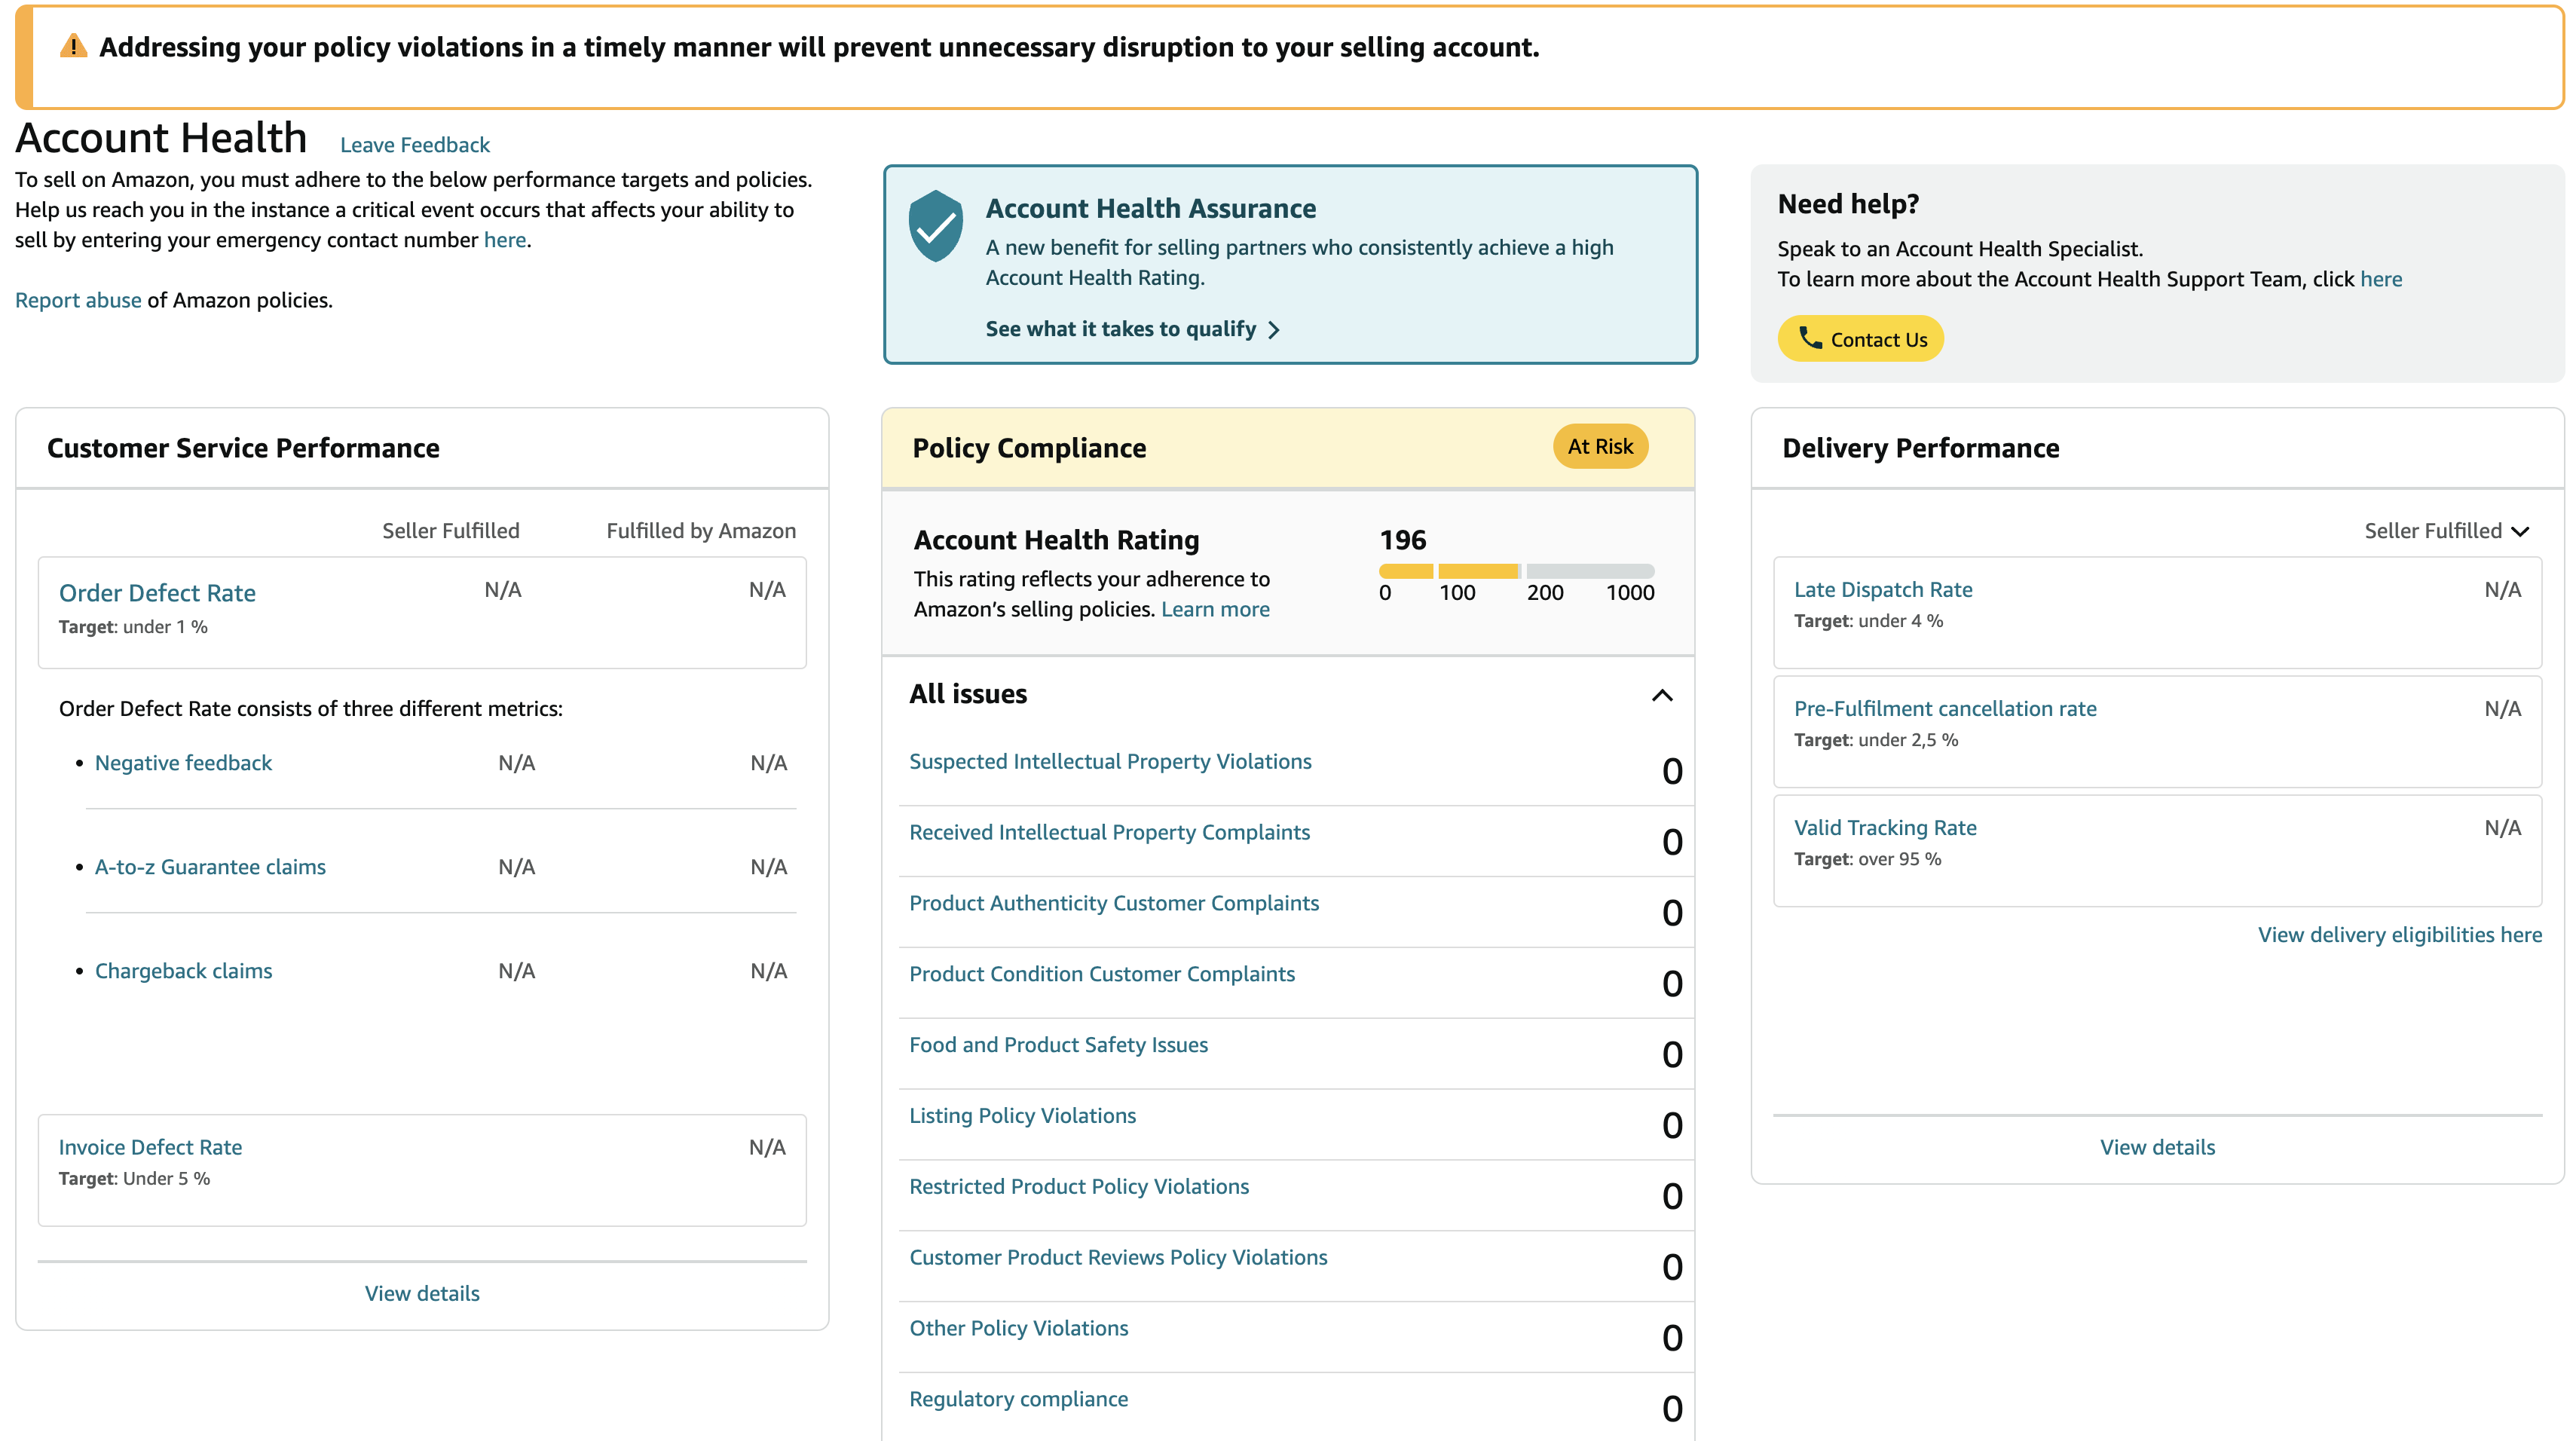
Task: Open the Seller Fulfilled dropdown in Delivery Performance
Action: pyautogui.click(x=2446, y=531)
